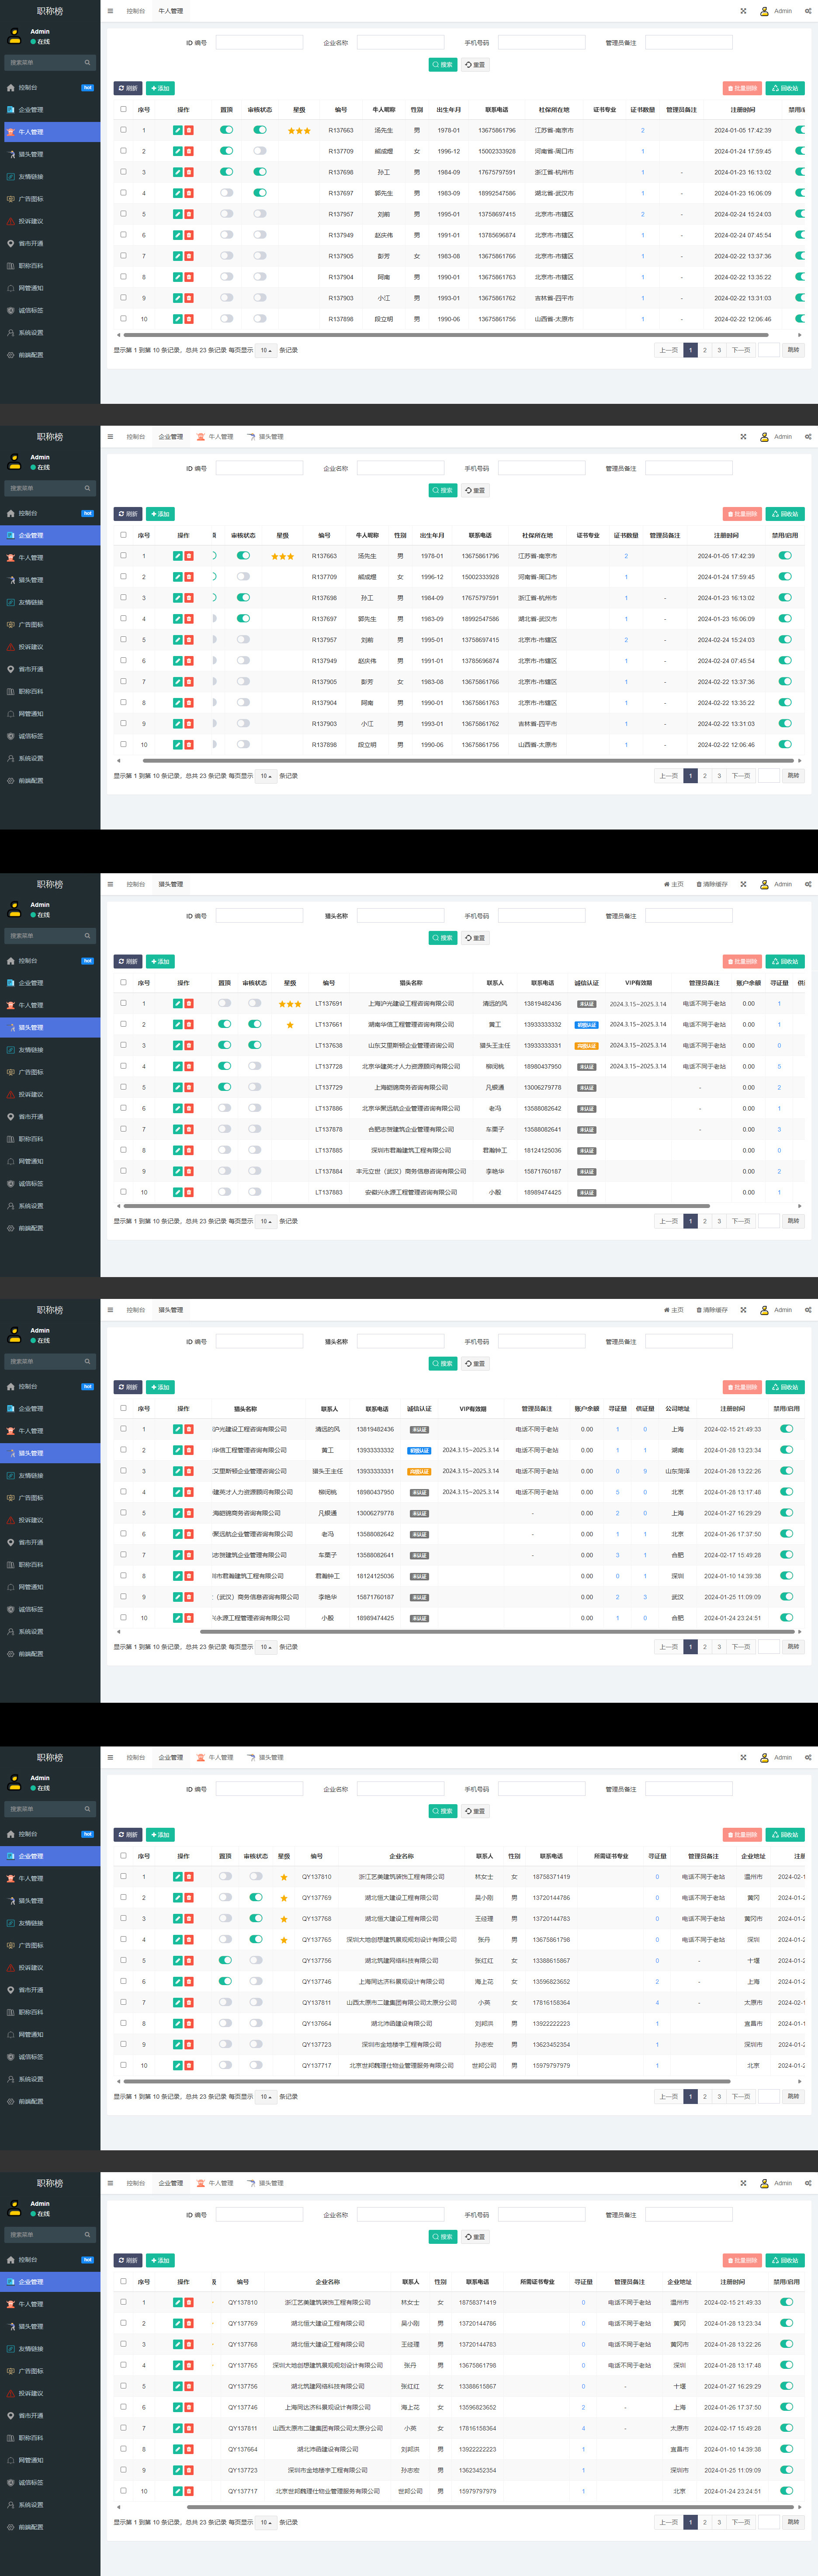Toggle 审核状态 switch for row LT137638

(255, 1045)
